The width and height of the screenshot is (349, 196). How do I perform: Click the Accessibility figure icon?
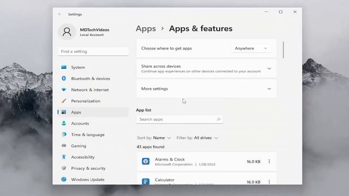point(64,157)
